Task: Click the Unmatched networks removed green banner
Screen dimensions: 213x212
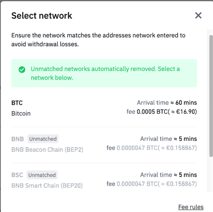Action: point(104,73)
